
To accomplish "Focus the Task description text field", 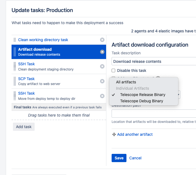I will (153, 61).
